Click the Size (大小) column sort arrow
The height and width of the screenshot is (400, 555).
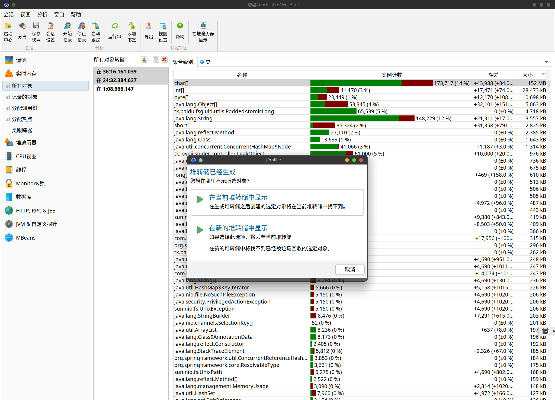click(543, 75)
